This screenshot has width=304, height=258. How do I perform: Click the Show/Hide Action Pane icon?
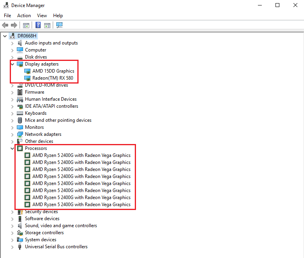click(x=47, y=25)
